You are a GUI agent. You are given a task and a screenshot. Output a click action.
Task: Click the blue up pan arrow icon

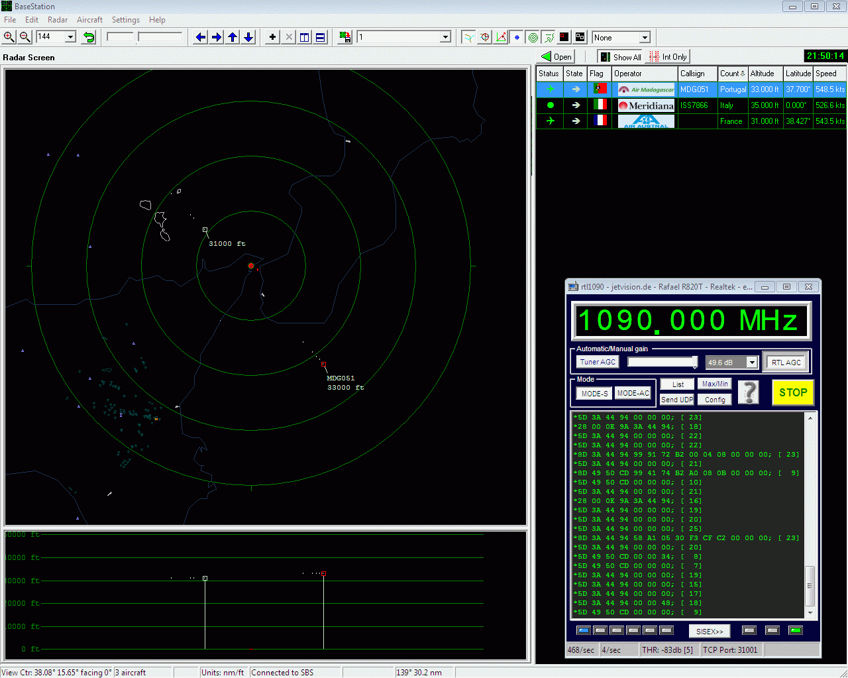coord(232,37)
